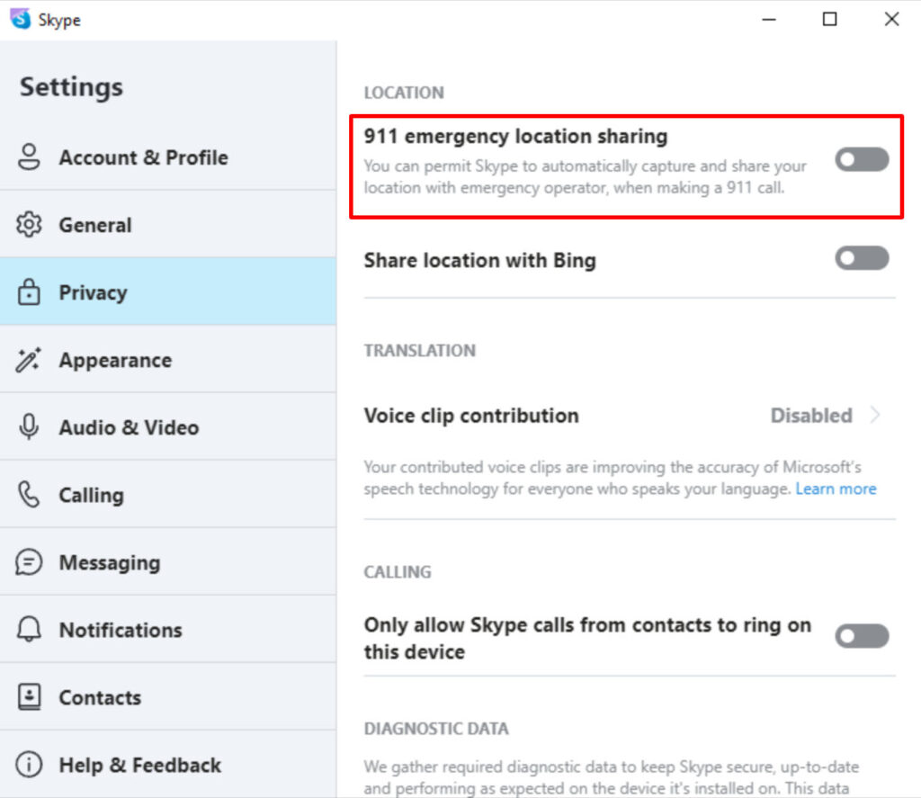Toggle Share location with Bing

point(862,259)
